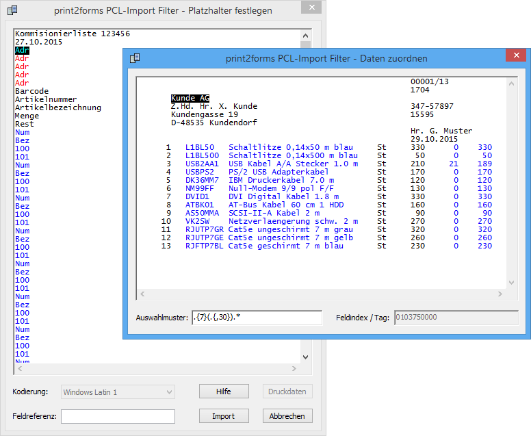Image resolution: width=531 pixels, height=436 pixels.
Task: Choose the Artikelbezeichnung placeholder line
Action: (58, 107)
